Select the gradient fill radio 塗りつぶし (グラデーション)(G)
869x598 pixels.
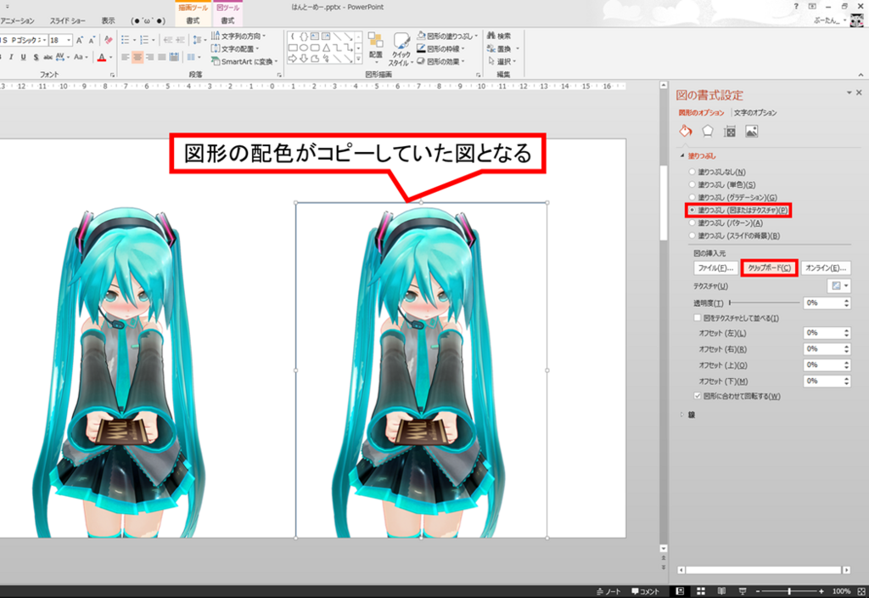pos(692,197)
